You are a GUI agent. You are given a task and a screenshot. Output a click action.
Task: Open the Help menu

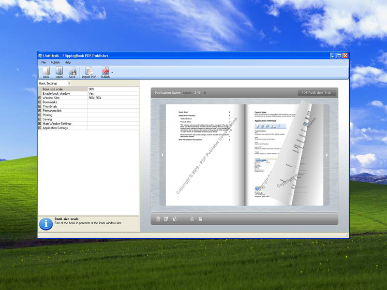pos(67,62)
